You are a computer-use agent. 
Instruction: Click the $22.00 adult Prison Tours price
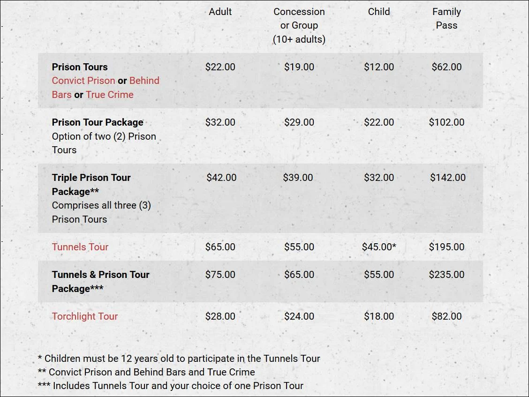coord(220,67)
